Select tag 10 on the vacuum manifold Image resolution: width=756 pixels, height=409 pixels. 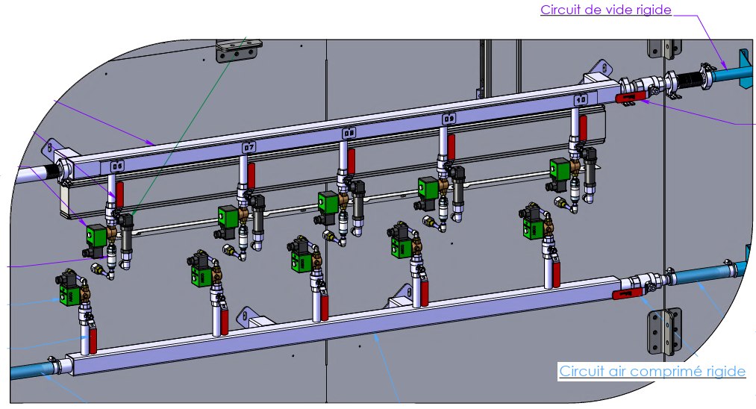point(581,100)
